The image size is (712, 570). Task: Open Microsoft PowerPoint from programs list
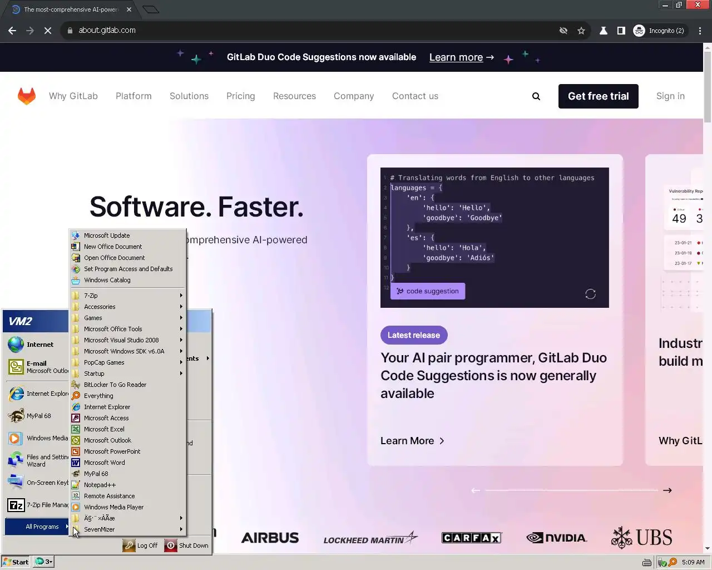click(x=127, y=451)
